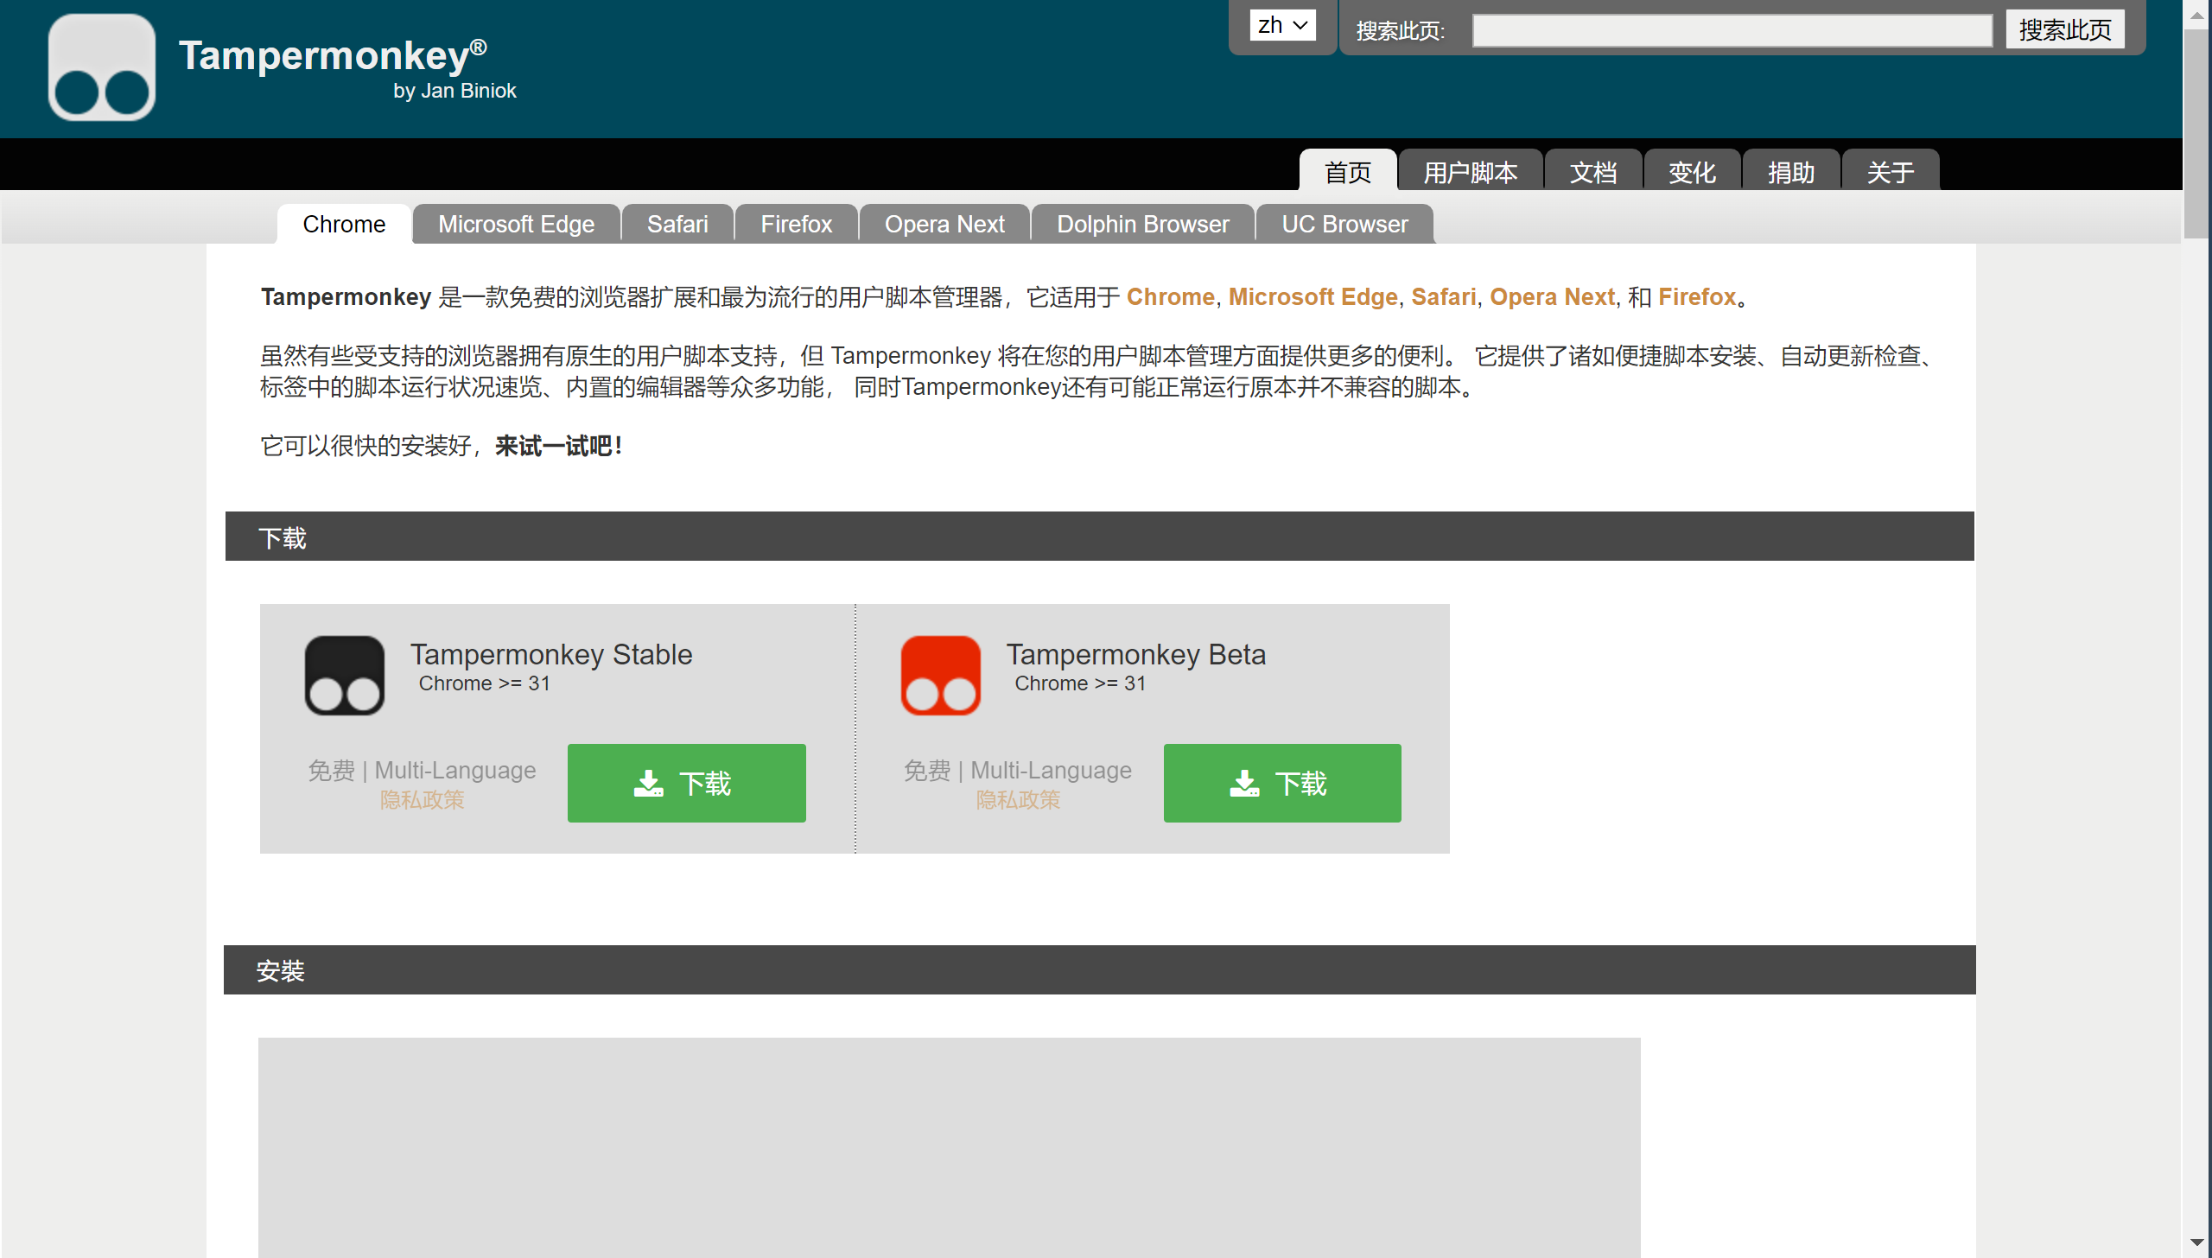This screenshot has height=1258, width=2212.
Task: Click the scrollbar down arrow
Action: [x=2196, y=1243]
